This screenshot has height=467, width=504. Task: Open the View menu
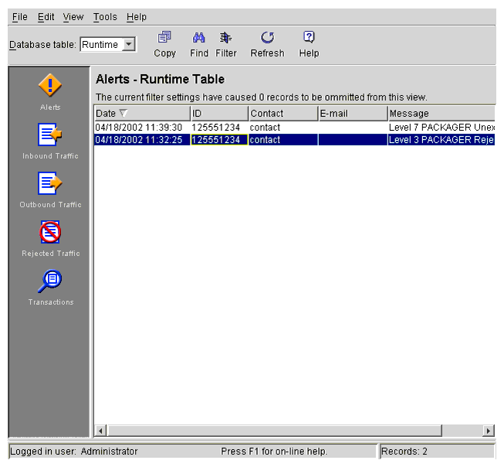73,17
